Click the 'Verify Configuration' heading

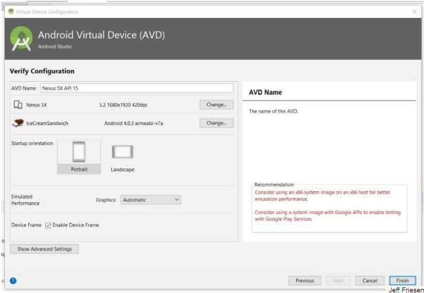42,71
